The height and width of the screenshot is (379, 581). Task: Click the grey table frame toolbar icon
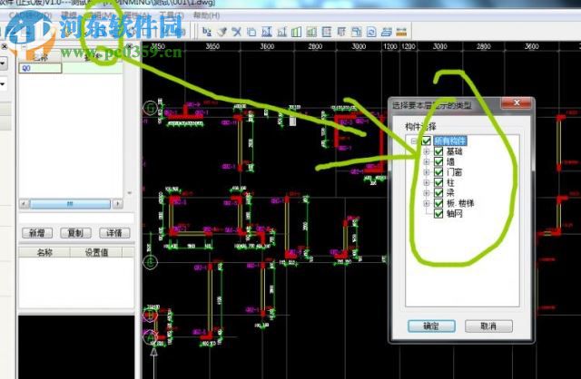pos(327,32)
